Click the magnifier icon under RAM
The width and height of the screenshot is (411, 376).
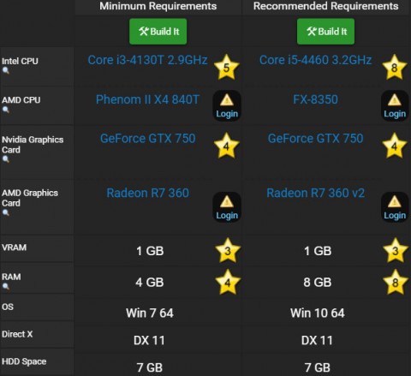[x=6, y=286]
